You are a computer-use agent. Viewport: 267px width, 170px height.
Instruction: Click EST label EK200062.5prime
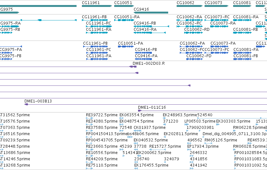click(x=154, y=153)
